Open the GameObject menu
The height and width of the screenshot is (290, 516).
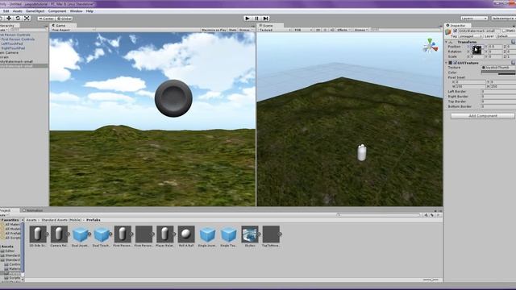tap(35, 11)
